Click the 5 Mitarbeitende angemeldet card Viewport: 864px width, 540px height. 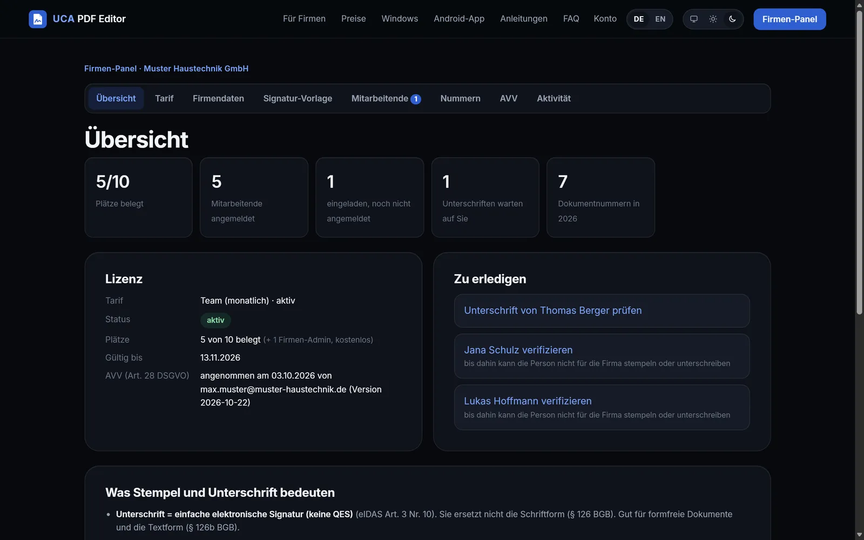tap(254, 197)
